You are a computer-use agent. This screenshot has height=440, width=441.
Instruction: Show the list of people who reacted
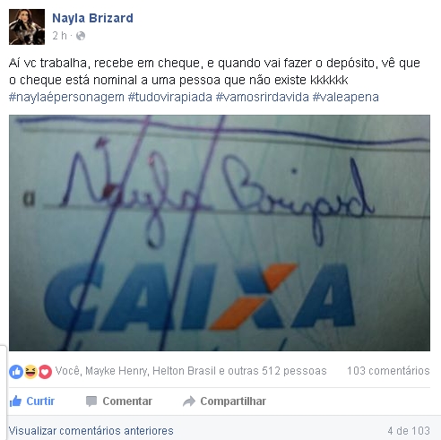click(191, 371)
